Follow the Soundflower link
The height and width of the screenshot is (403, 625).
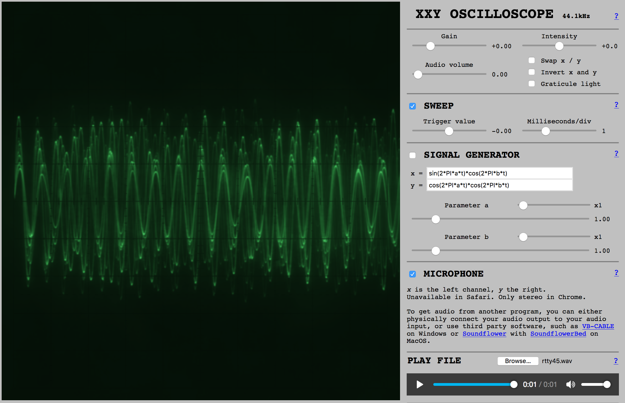[484, 334]
